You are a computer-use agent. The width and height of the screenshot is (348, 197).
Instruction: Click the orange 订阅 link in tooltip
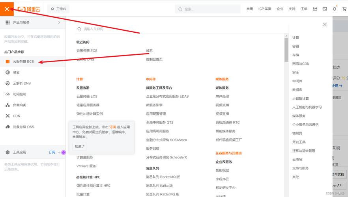tap(112, 127)
